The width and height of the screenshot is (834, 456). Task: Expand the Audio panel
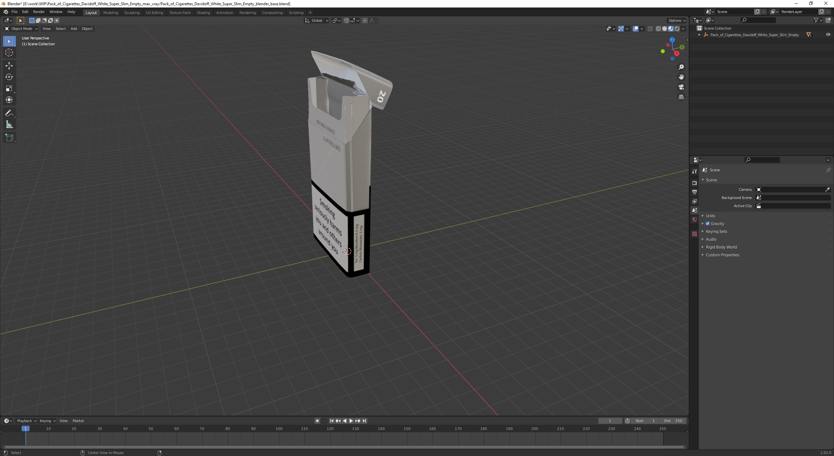click(x=711, y=239)
